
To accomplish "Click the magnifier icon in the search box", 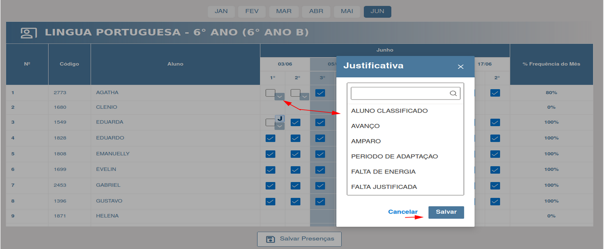I will pyautogui.click(x=453, y=93).
